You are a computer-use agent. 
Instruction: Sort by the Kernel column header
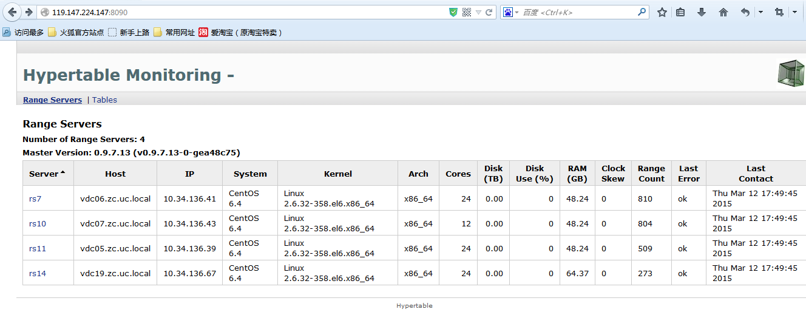point(338,174)
